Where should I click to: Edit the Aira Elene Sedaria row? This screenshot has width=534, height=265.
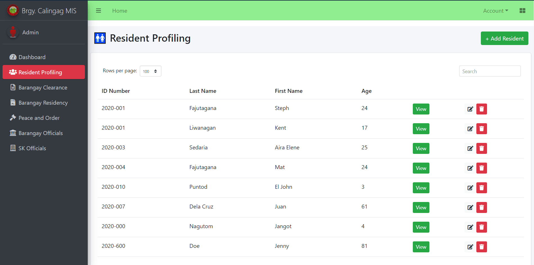point(470,149)
